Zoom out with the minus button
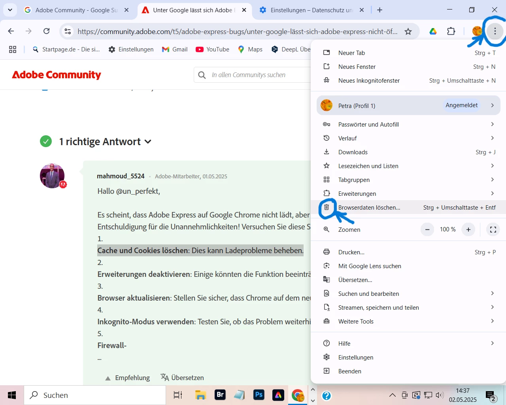The height and width of the screenshot is (405, 506). (427, 229)
